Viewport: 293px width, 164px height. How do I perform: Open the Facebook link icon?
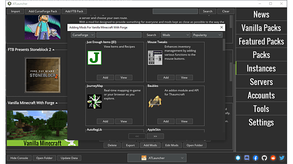pyautogui.click(x=256, y=158)
